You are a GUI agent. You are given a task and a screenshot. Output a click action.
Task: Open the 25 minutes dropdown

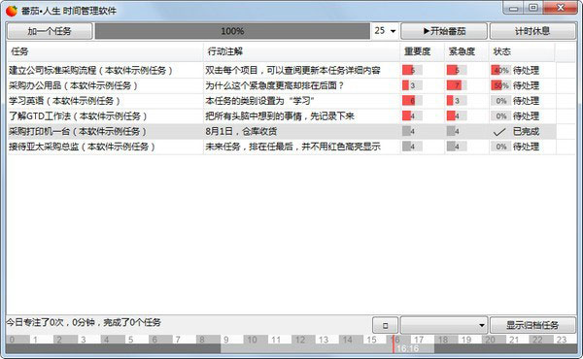click(x=385, y=31)
